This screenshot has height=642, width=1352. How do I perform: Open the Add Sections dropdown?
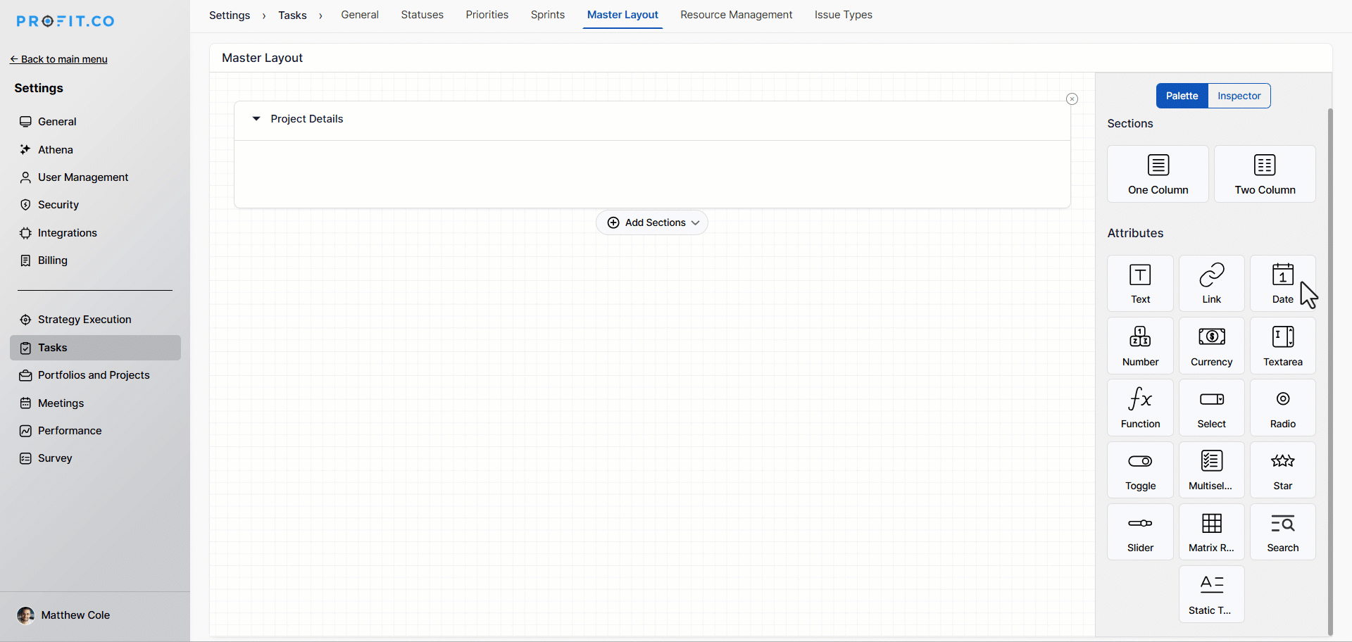coord(652,222)
